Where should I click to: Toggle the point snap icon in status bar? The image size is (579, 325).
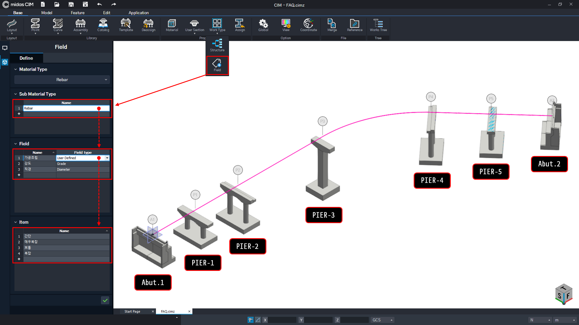pos(250,320)
